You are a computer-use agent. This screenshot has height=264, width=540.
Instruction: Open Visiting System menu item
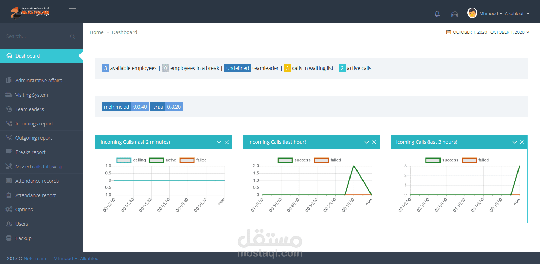tap(41, 95)
